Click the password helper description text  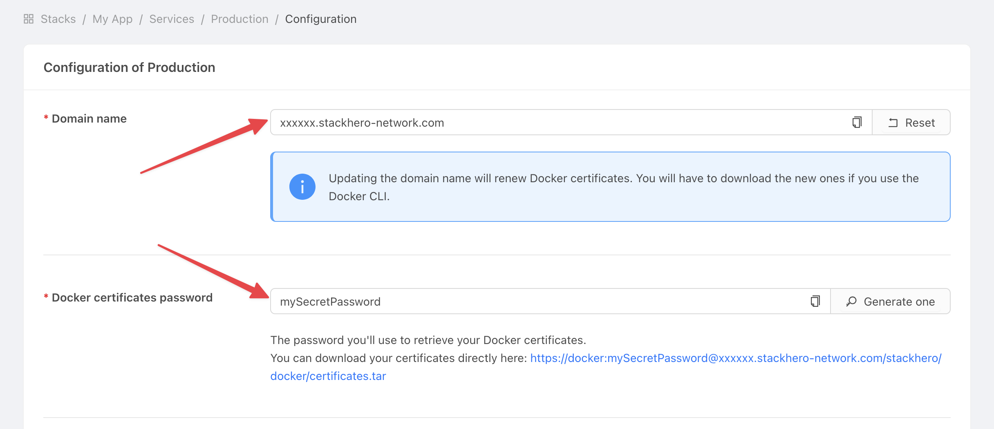[x=428, y=340]
